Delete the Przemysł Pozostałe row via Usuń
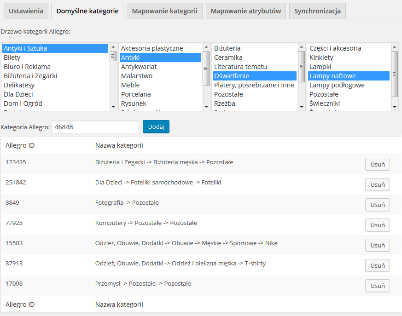 pyautogui.click(x=378, y=286)
